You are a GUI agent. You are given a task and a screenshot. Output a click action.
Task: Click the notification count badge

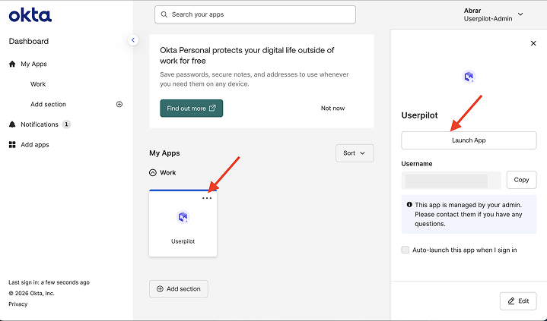[66, 124]
